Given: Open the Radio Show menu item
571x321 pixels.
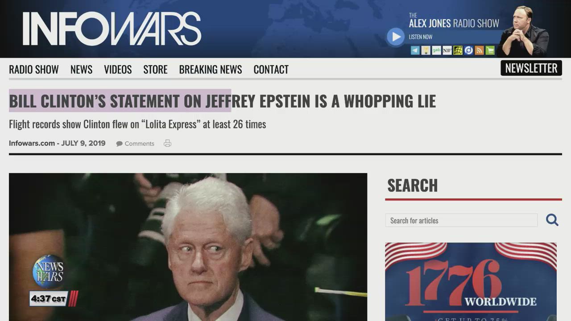Looking at the screenshot, I should [34, 70].
